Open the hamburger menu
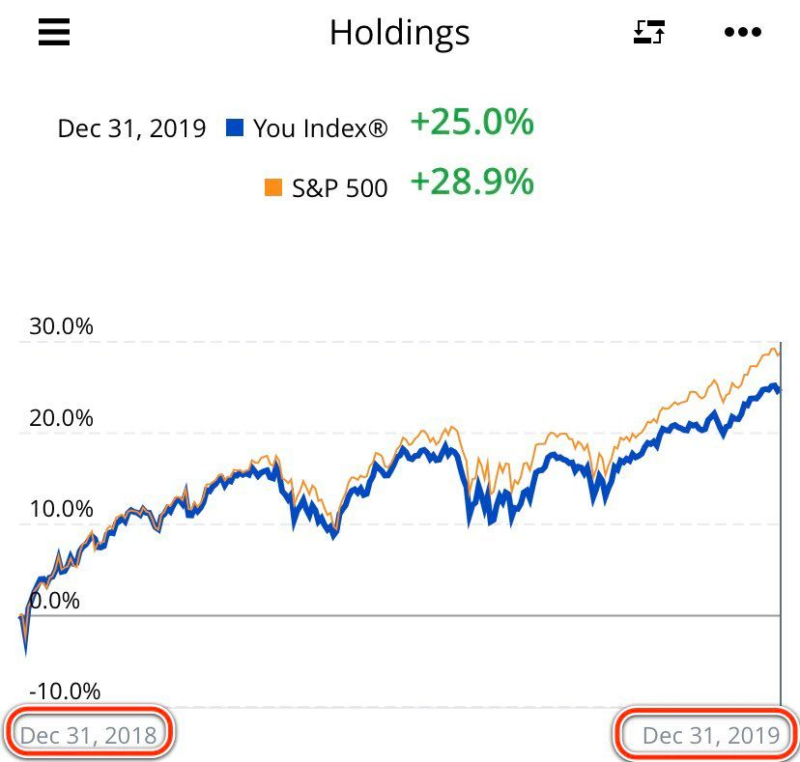This screenshot has width=800, height=762. [54, 33]
